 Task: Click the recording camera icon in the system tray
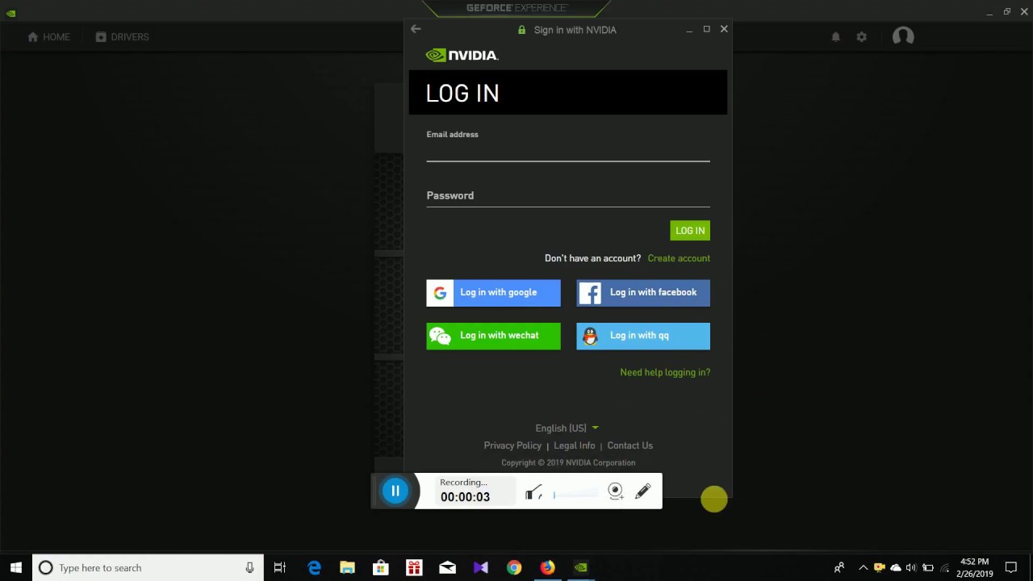tap(880, 568)
